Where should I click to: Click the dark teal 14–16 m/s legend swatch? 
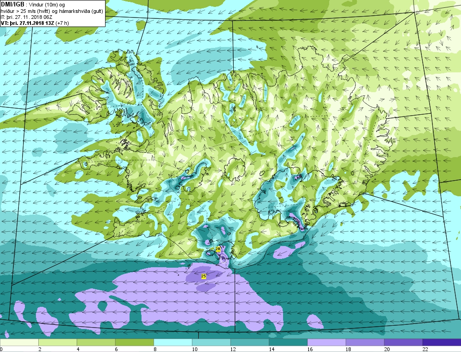[x=288, y=342]
